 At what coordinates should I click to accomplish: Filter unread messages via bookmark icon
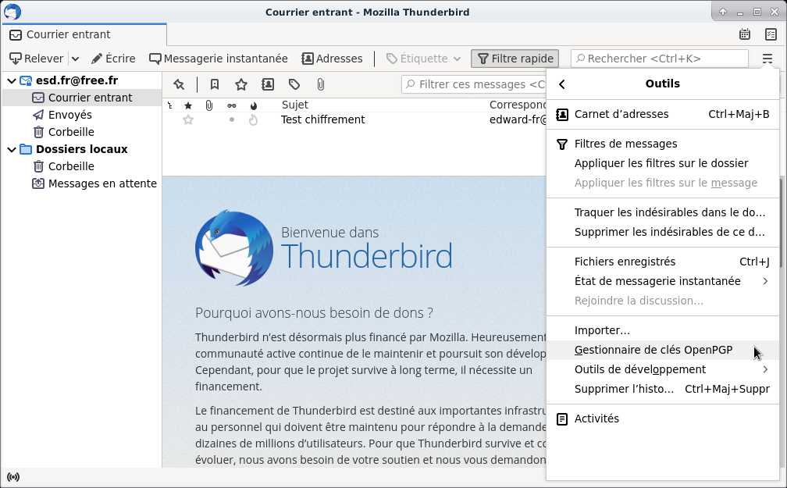click(x=214, y=84)
